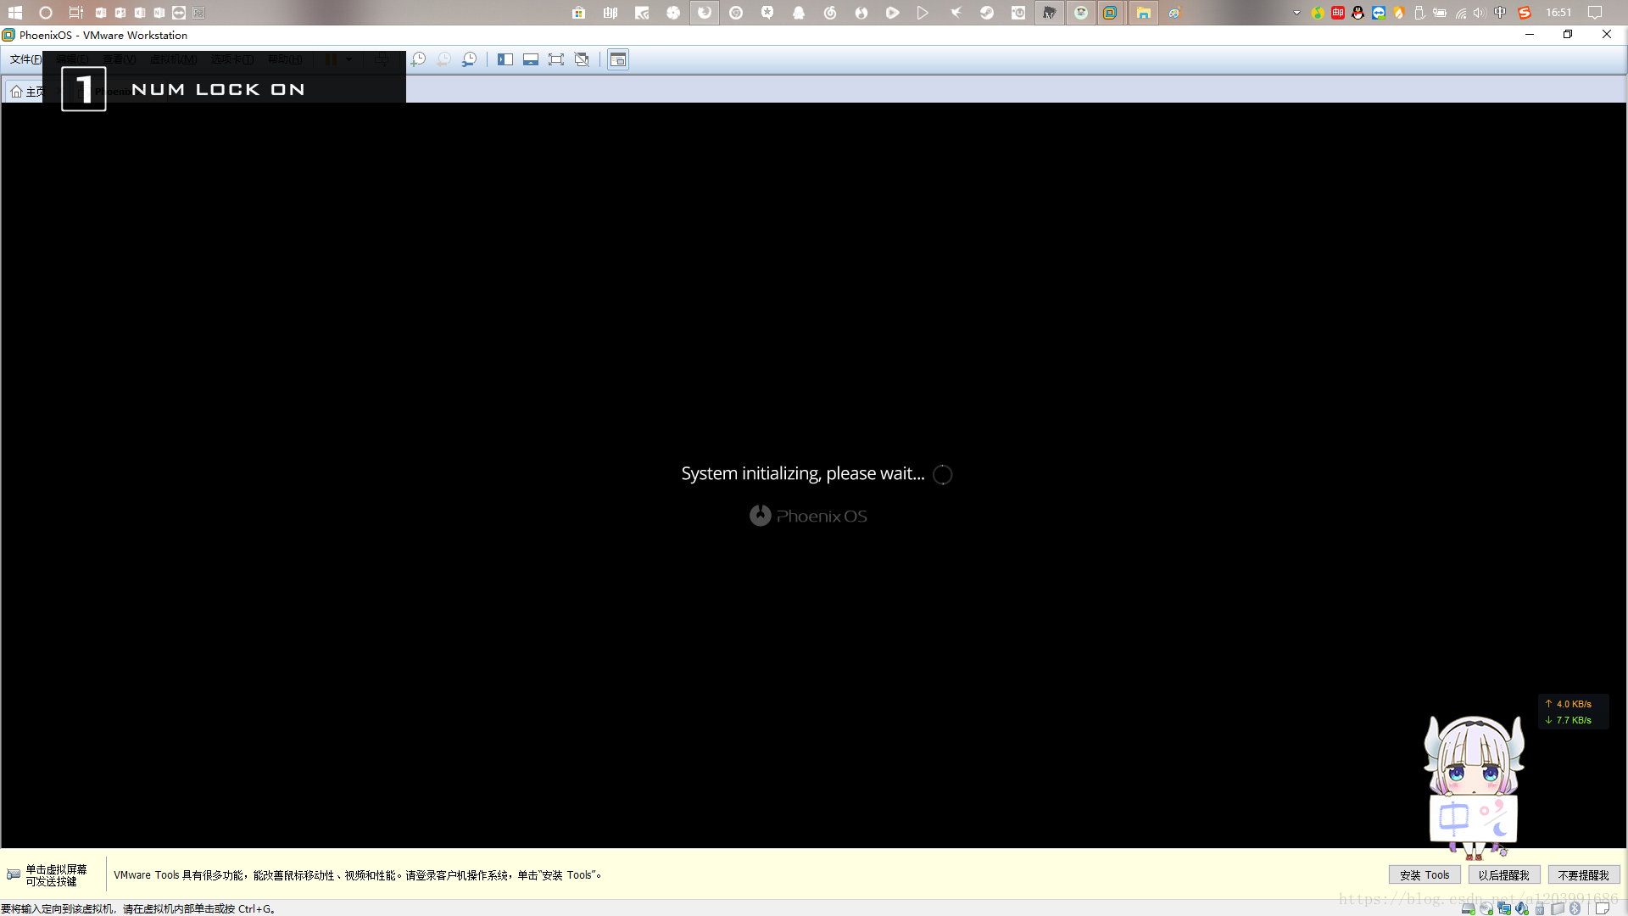Click the CD/DVD device status icon

[1486, 908]
